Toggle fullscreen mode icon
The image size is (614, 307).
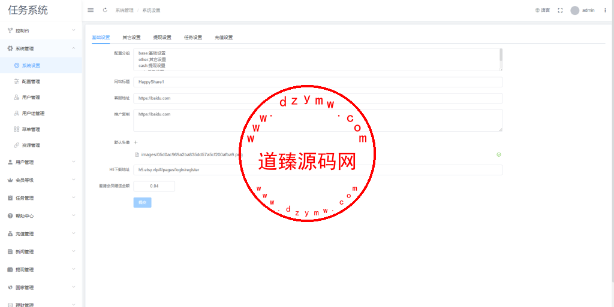(x=560, y=11)
